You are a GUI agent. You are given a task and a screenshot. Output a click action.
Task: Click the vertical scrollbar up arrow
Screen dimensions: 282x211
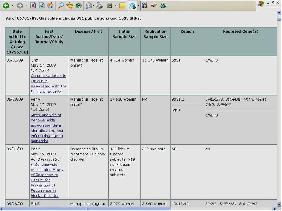point(279,13)
